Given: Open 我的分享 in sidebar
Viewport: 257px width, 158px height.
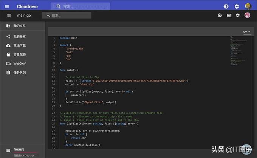Looking at the screenshot, I should click(x=22, y=36).
